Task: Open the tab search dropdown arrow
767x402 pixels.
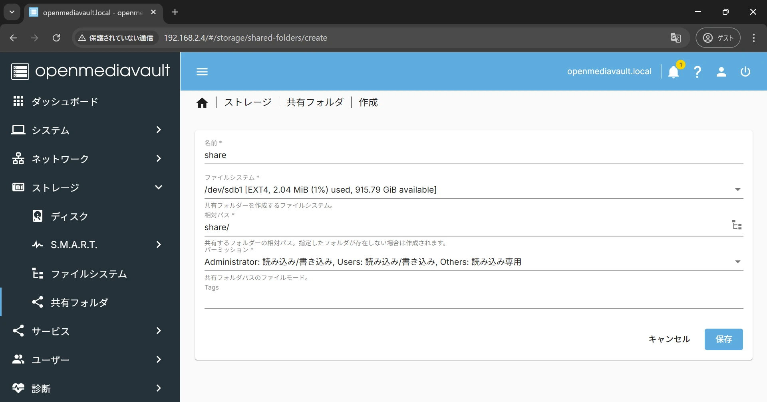Action: [x=12, y=12]
